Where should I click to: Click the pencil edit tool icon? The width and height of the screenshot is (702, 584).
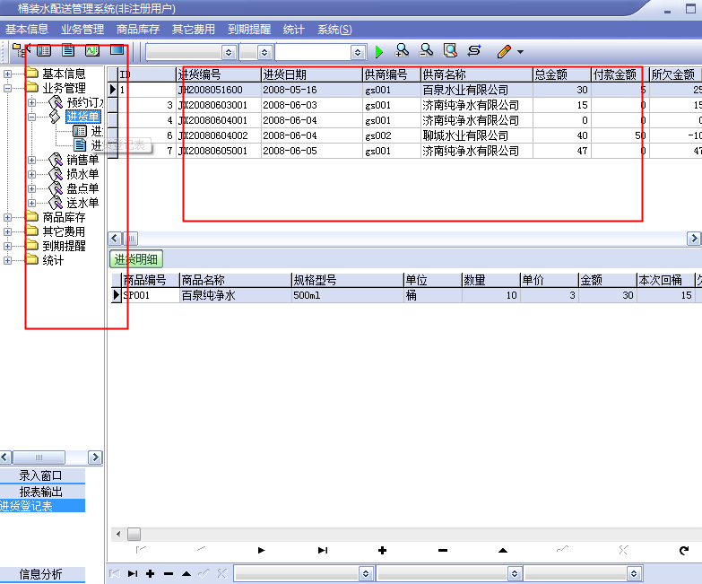pos(504,51)
